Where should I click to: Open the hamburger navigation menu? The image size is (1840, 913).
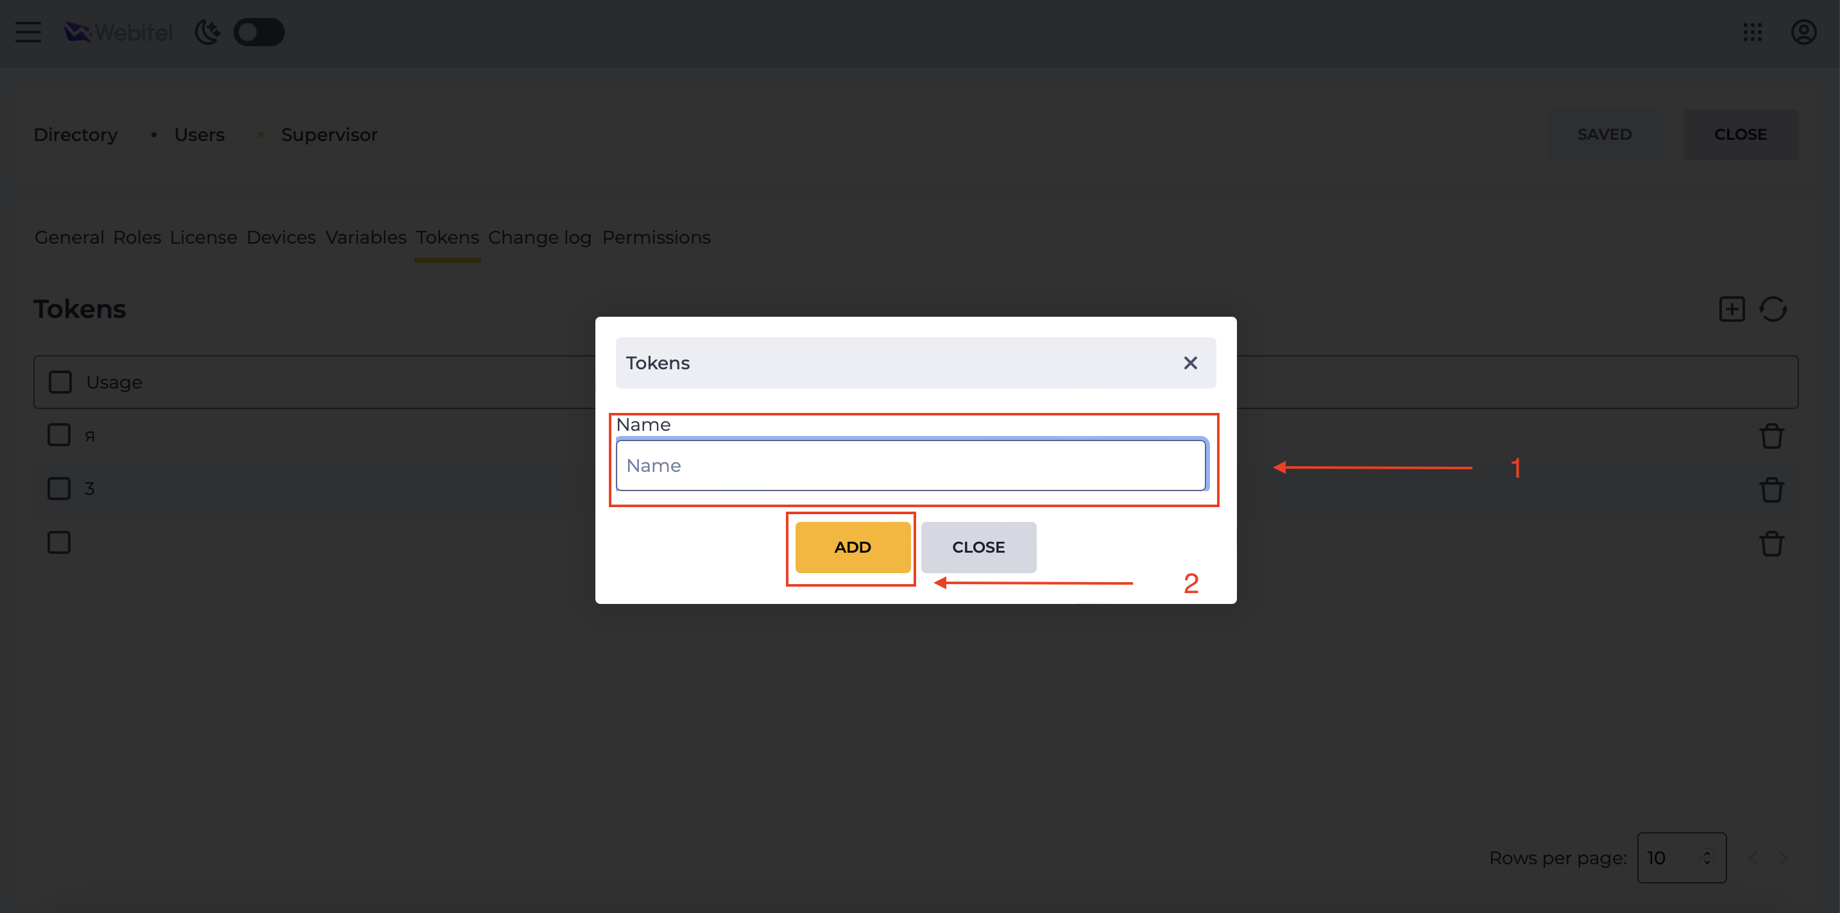(x=28, y=32)
